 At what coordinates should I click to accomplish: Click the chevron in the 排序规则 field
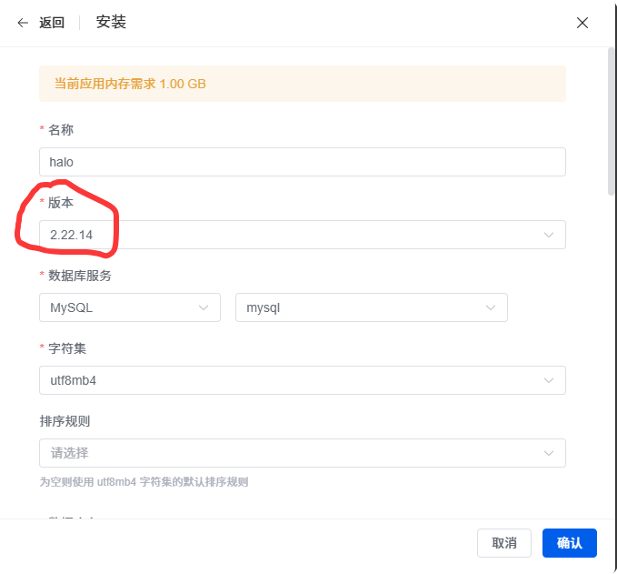click(549, 453)
